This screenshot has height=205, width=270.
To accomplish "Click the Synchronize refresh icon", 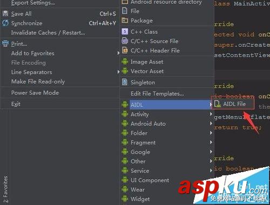I will point(5,23).
